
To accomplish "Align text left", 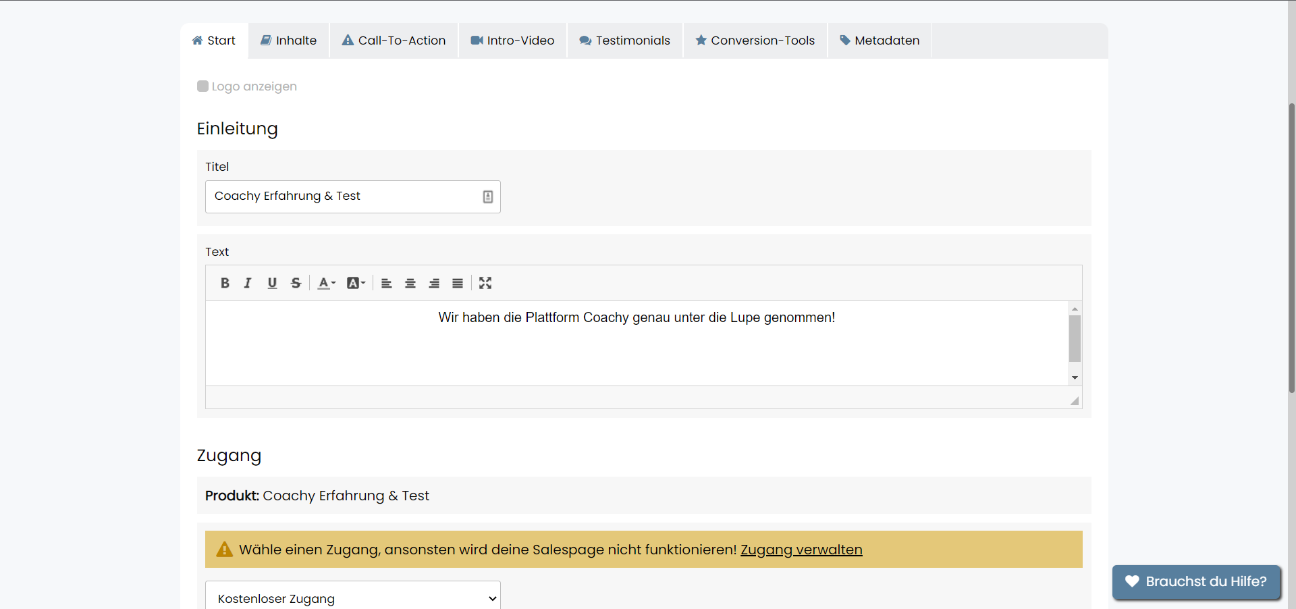I will (386, 283).
